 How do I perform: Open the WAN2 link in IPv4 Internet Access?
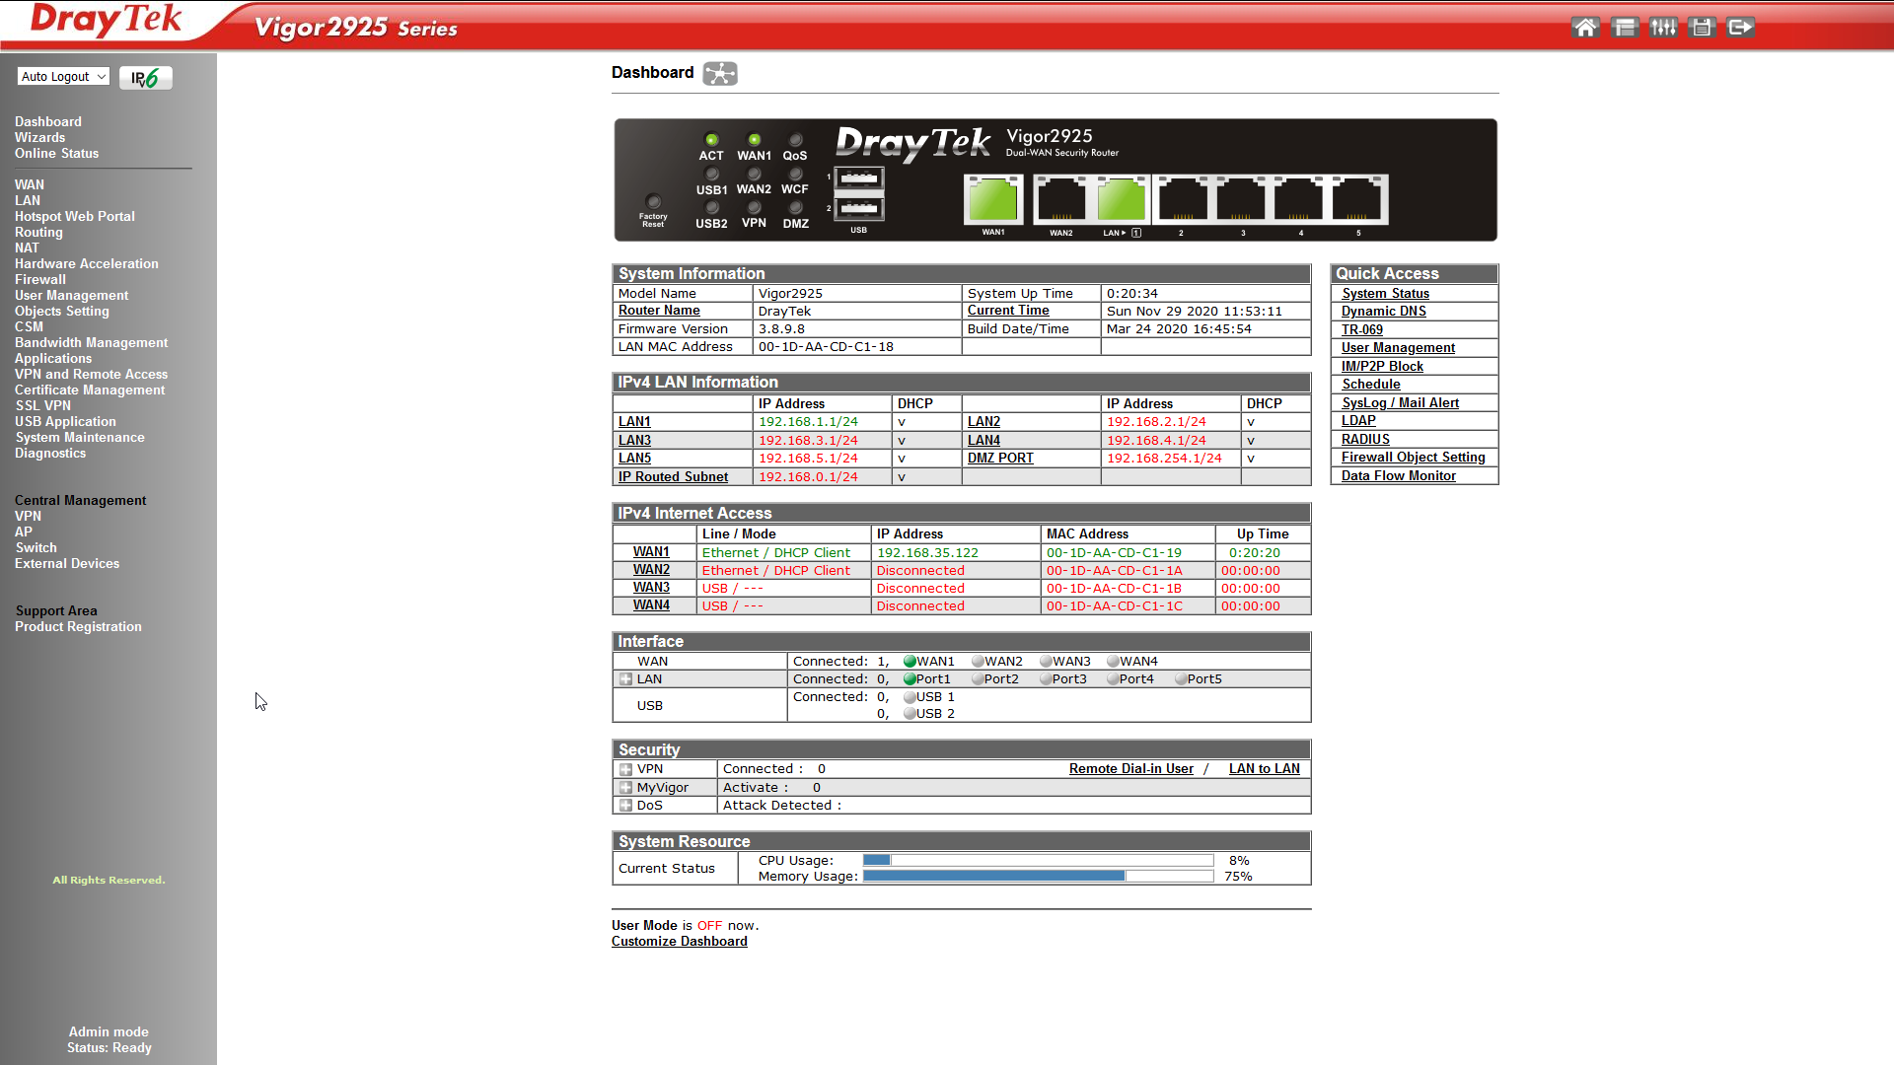click(x=651, y=570)
